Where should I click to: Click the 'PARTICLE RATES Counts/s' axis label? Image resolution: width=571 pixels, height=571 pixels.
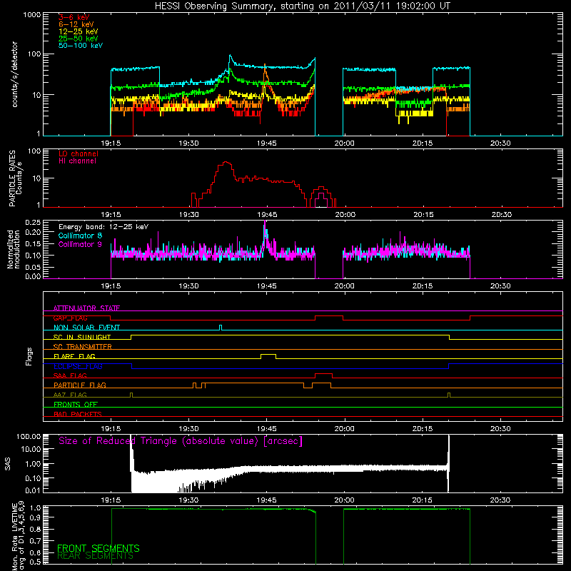point(15,178)
